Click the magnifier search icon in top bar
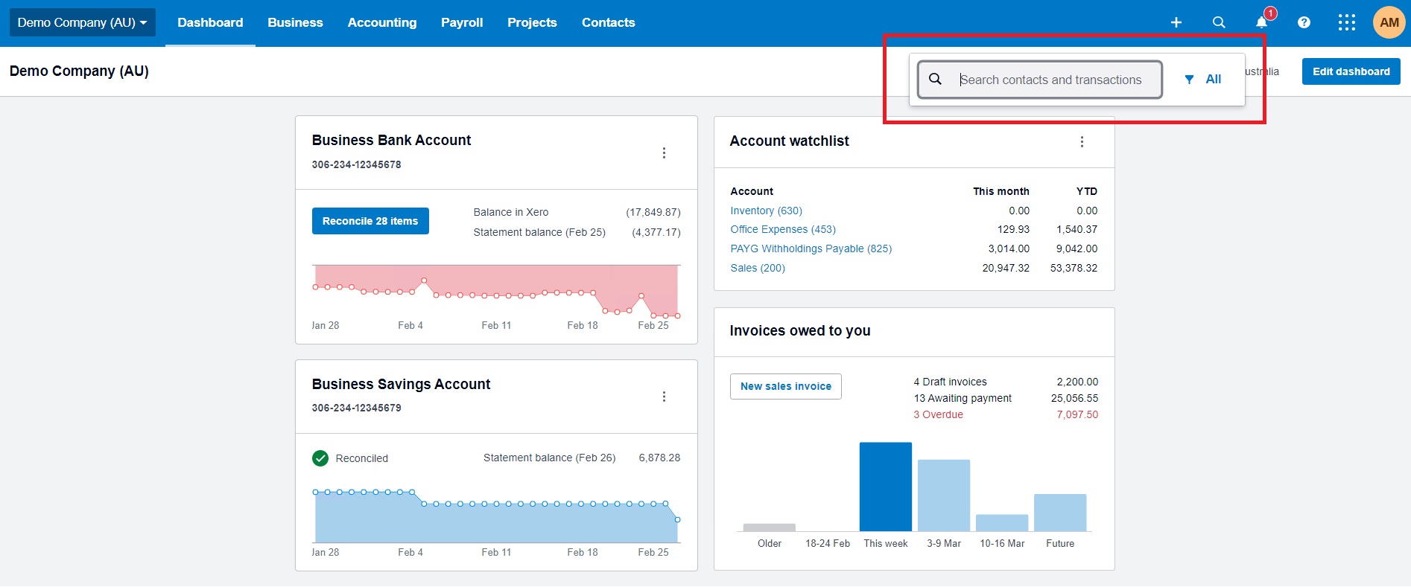Image resolution: width=1411 pixels, height=587 pixels. (x=1219, y=22)
